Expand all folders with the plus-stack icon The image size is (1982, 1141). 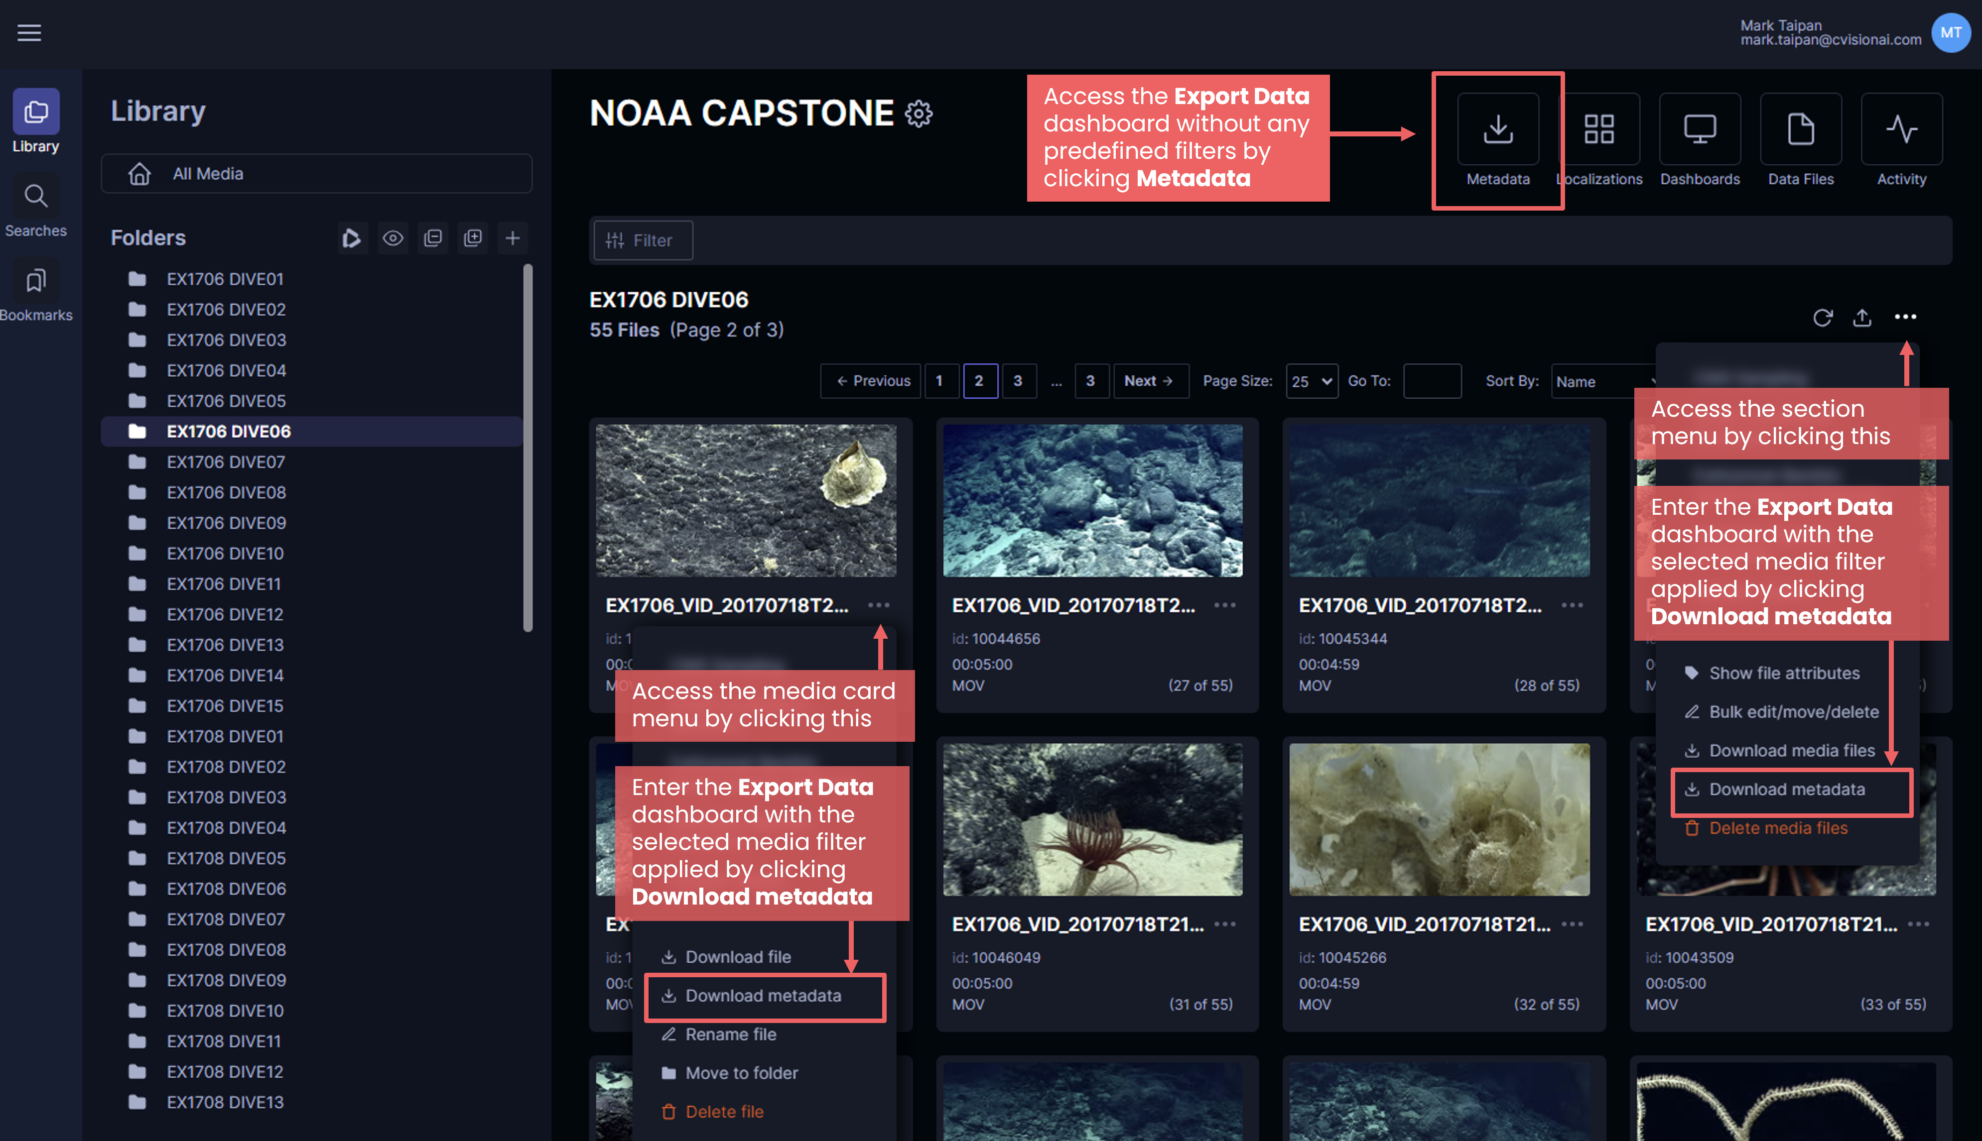click(473, 237)
